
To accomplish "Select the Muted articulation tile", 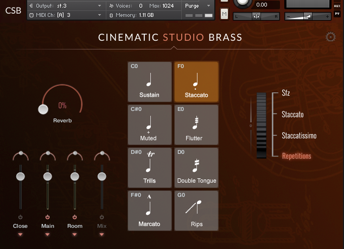I will coord(149,124).
